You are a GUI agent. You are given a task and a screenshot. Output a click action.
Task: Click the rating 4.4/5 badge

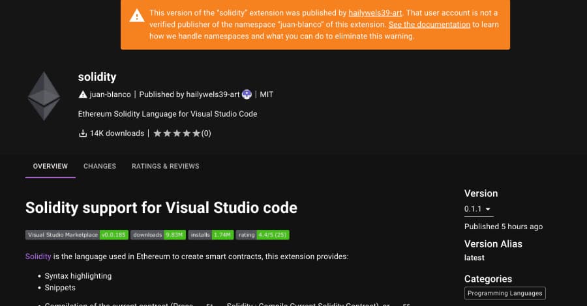(263, 234)
